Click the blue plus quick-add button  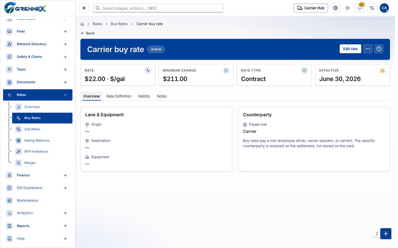click(386, 234)
